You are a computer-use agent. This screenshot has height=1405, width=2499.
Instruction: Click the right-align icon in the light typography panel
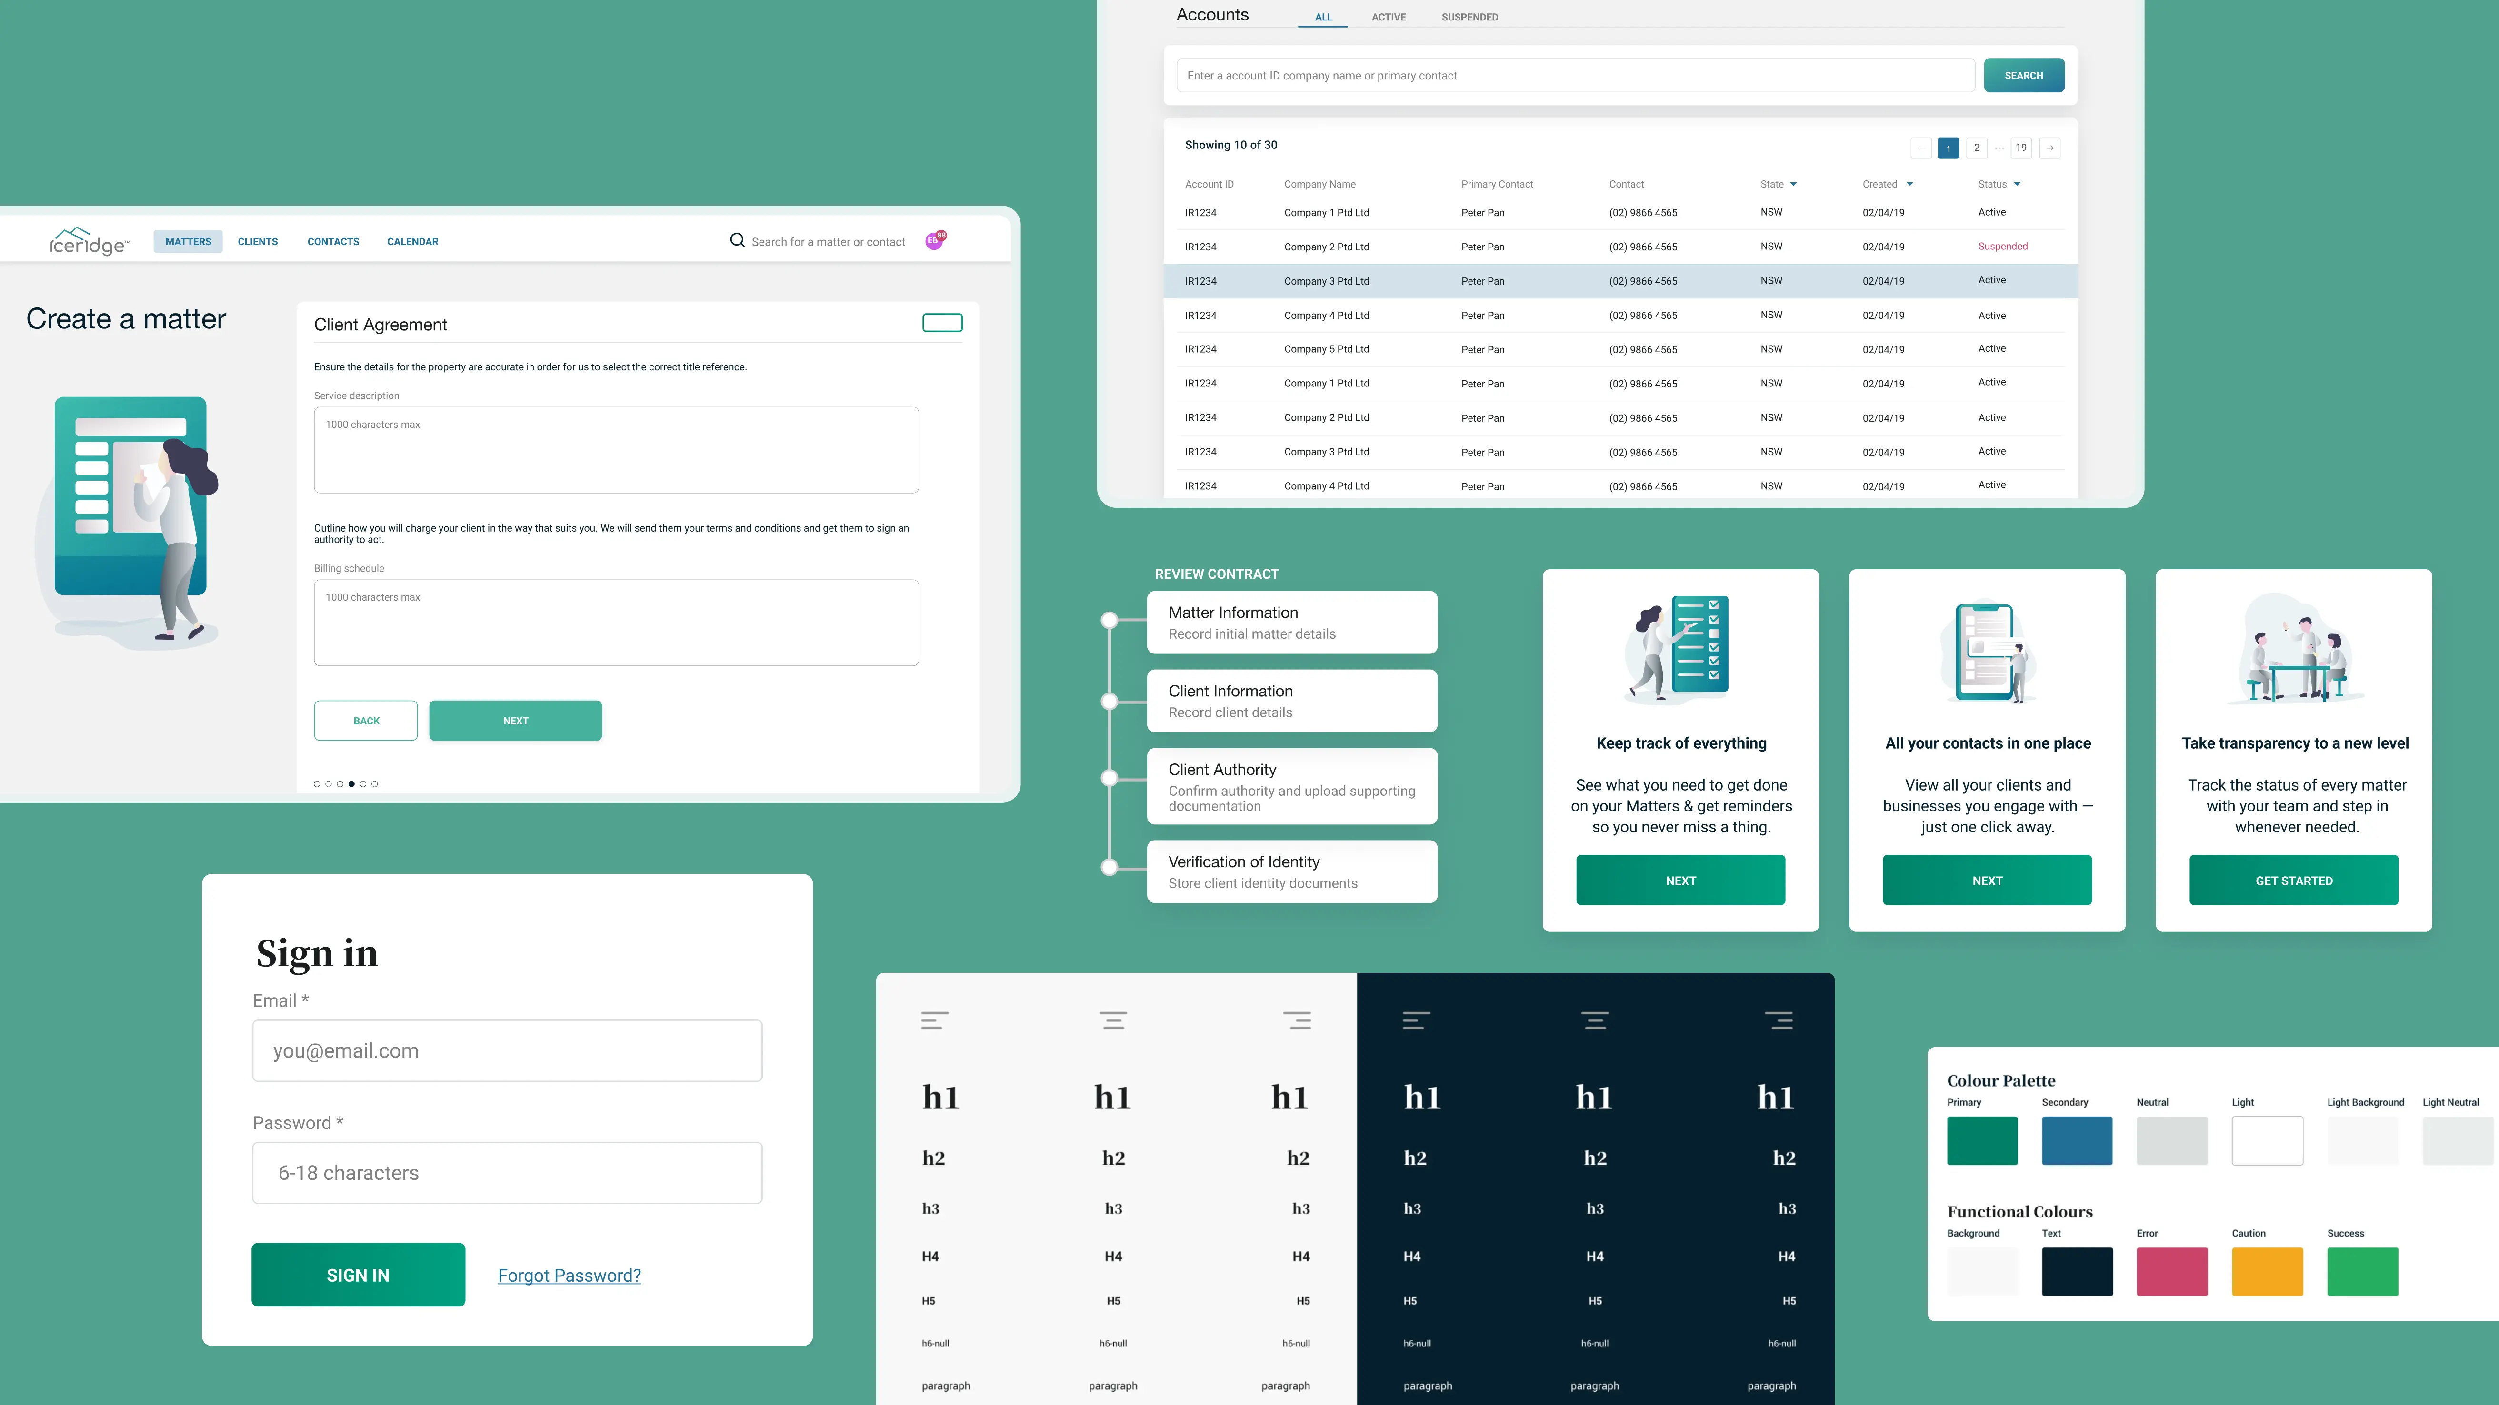1297,1020
